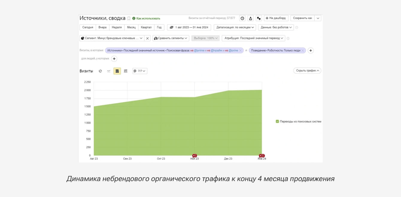Open Детализация: по месяцам dropdown
The image size is (401, 197).
click(235, 27)
